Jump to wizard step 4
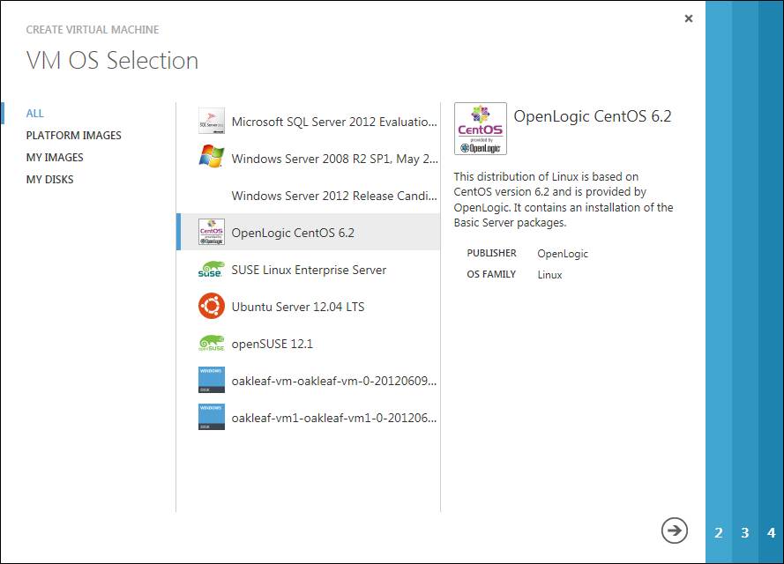Viewport: 784px width, 564px height. click(771, 532)
